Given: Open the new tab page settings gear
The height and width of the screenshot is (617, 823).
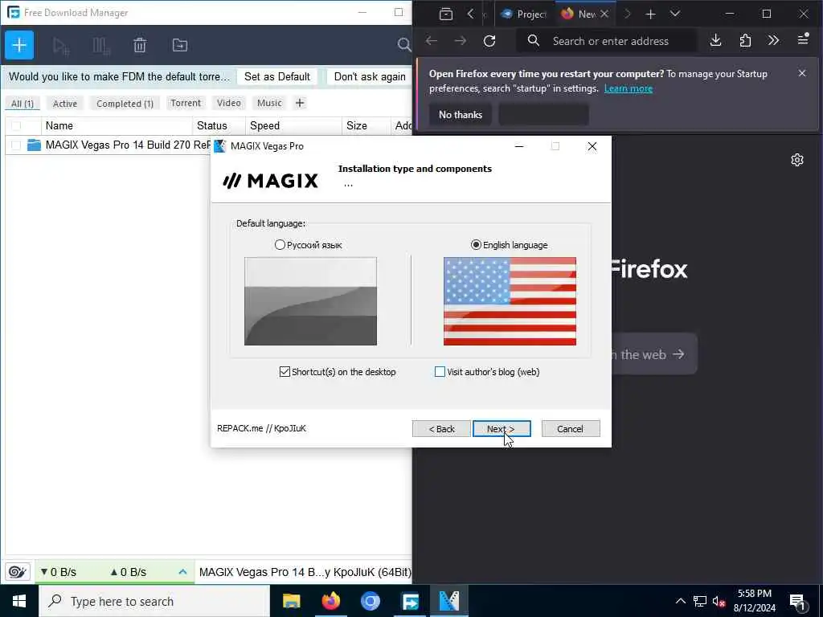Looking at the screenshot, I should click(796, 160).
